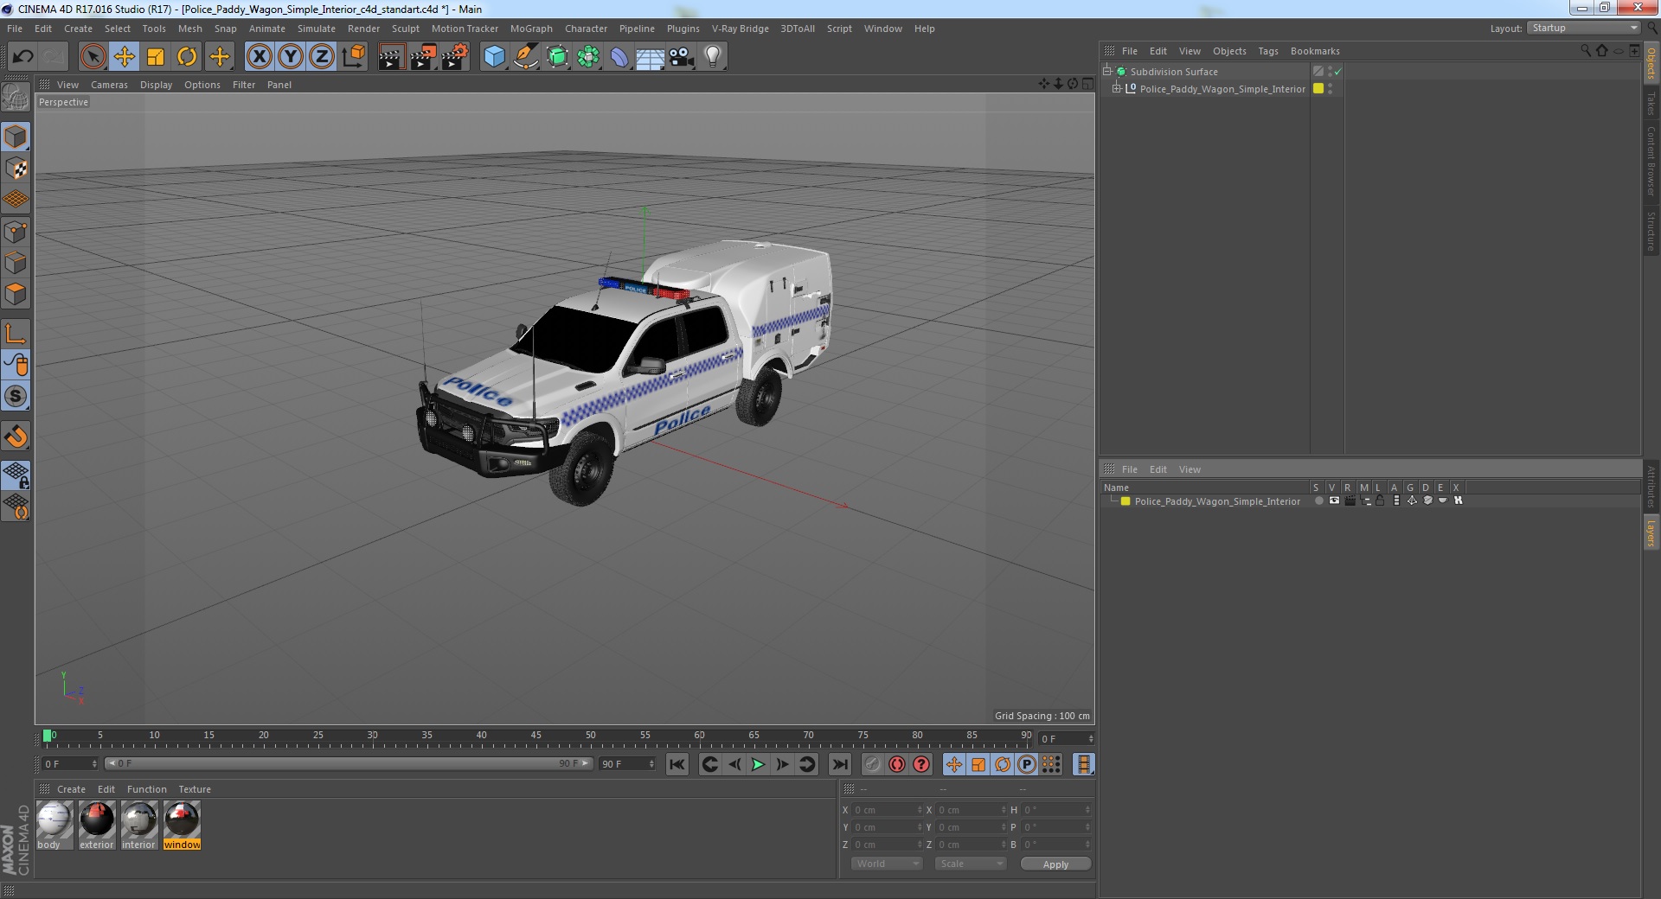The width and height of the screenshot is (1661, 899).
Task: Open Scale mode dropdown
Action: (x=971, y=864)
